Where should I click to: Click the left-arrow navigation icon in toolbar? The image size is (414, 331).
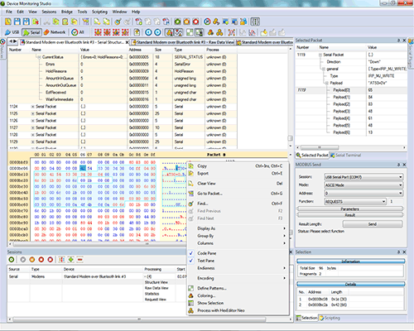[x=148, y=32]
